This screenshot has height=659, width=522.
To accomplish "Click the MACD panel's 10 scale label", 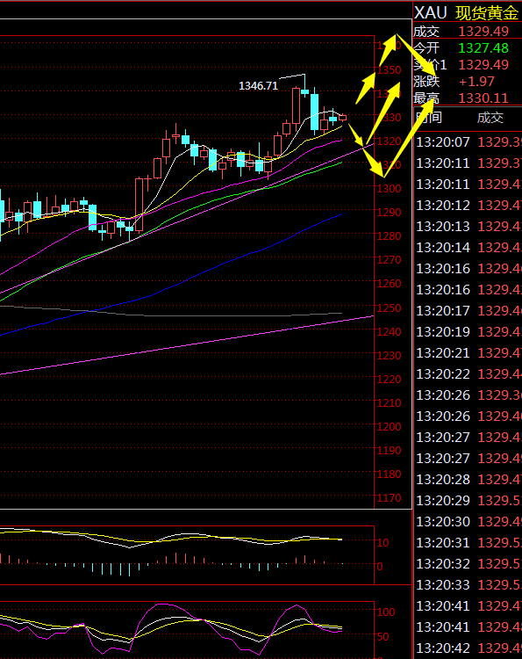I will click(x=383, y=543).
